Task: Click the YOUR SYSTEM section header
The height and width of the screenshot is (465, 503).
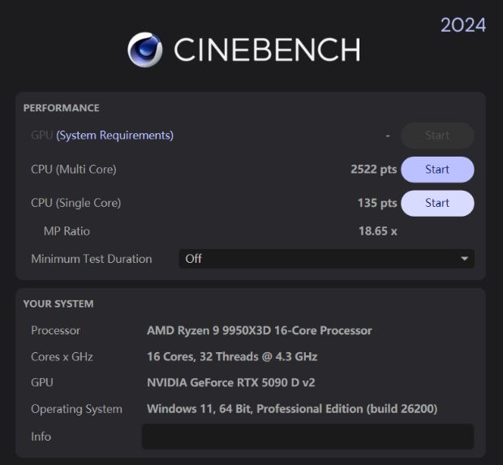Action: tap(58, 304)
